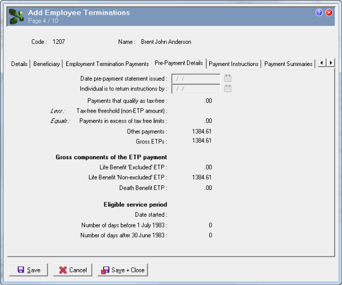Viewport: 342px width, 285px height.
Task: Click the Other payments value 1384.61
Action: click(x=202, y=131)
